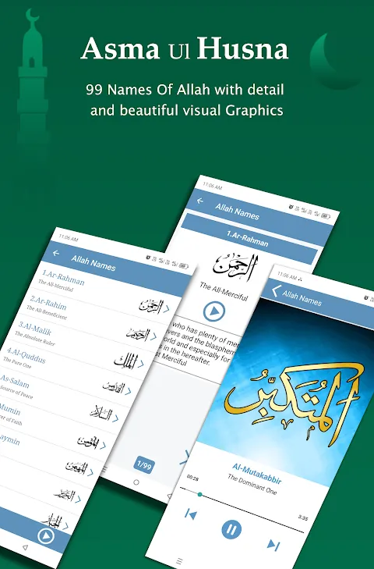Tap the 1/99 page counter badge
The height and width of the screenshot is (569, 374).
coord(144,465)
